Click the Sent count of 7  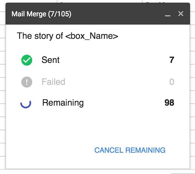point(172,60)
